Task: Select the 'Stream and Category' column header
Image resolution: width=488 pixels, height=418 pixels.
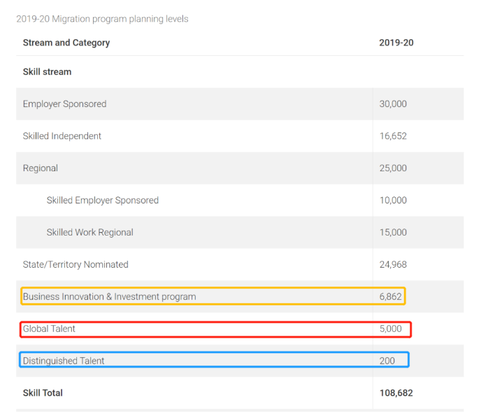Action: point(66,43)
